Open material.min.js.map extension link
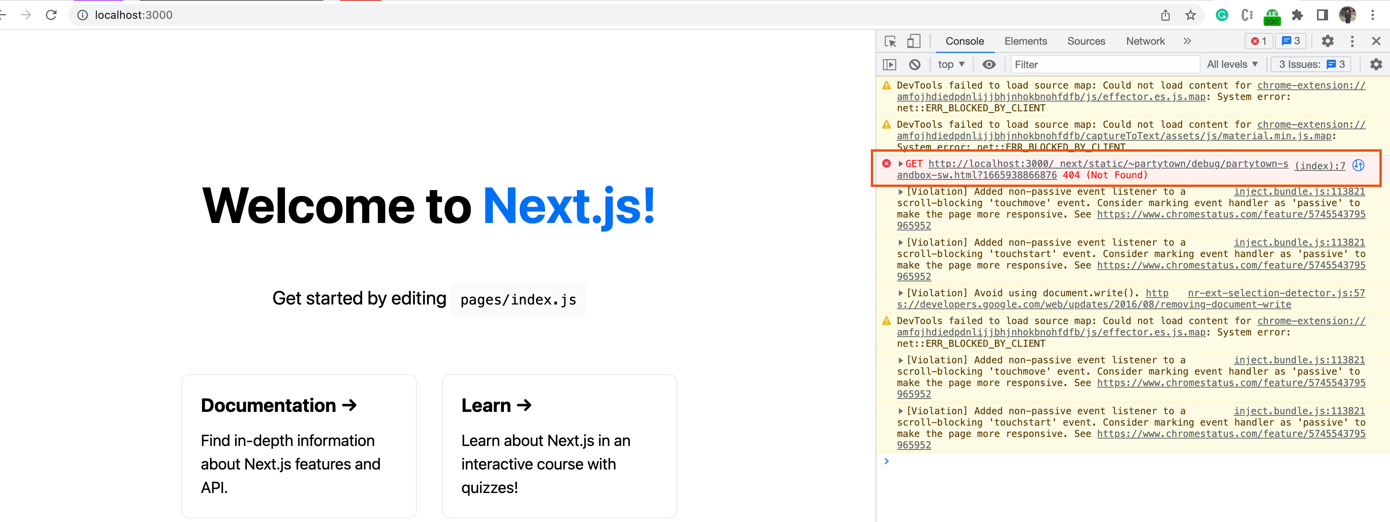 point(1114,136)
